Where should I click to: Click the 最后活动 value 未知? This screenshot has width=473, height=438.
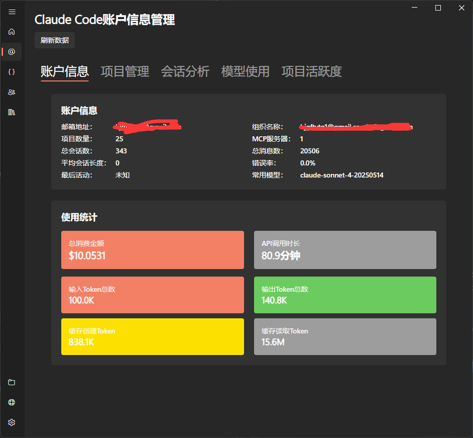pos(123,175)
